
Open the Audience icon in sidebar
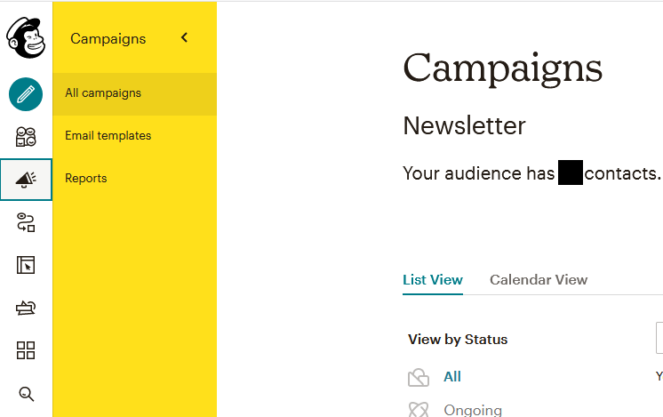coord(26,137)
